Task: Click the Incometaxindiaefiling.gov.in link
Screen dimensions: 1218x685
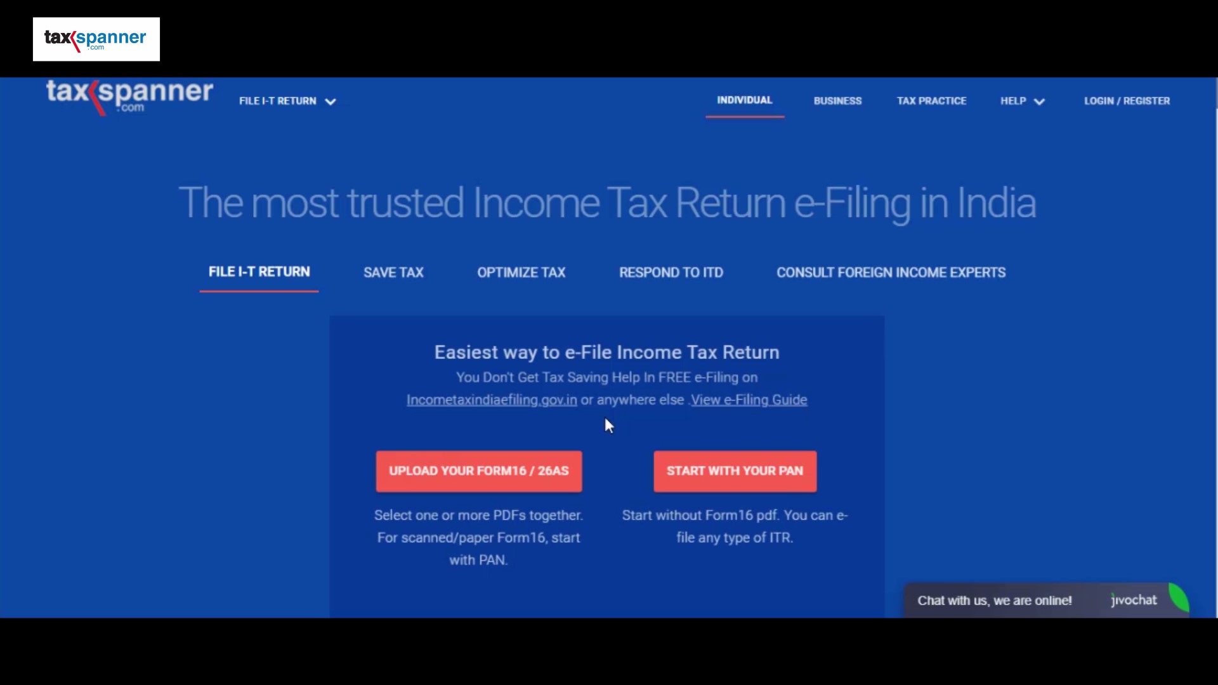Action: (491, 400)
